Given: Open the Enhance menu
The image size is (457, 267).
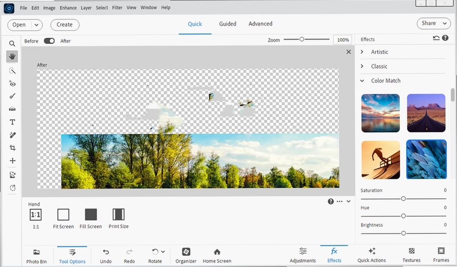Looking at the screenshot, I should pyautogui.click(x=68, y=8).
